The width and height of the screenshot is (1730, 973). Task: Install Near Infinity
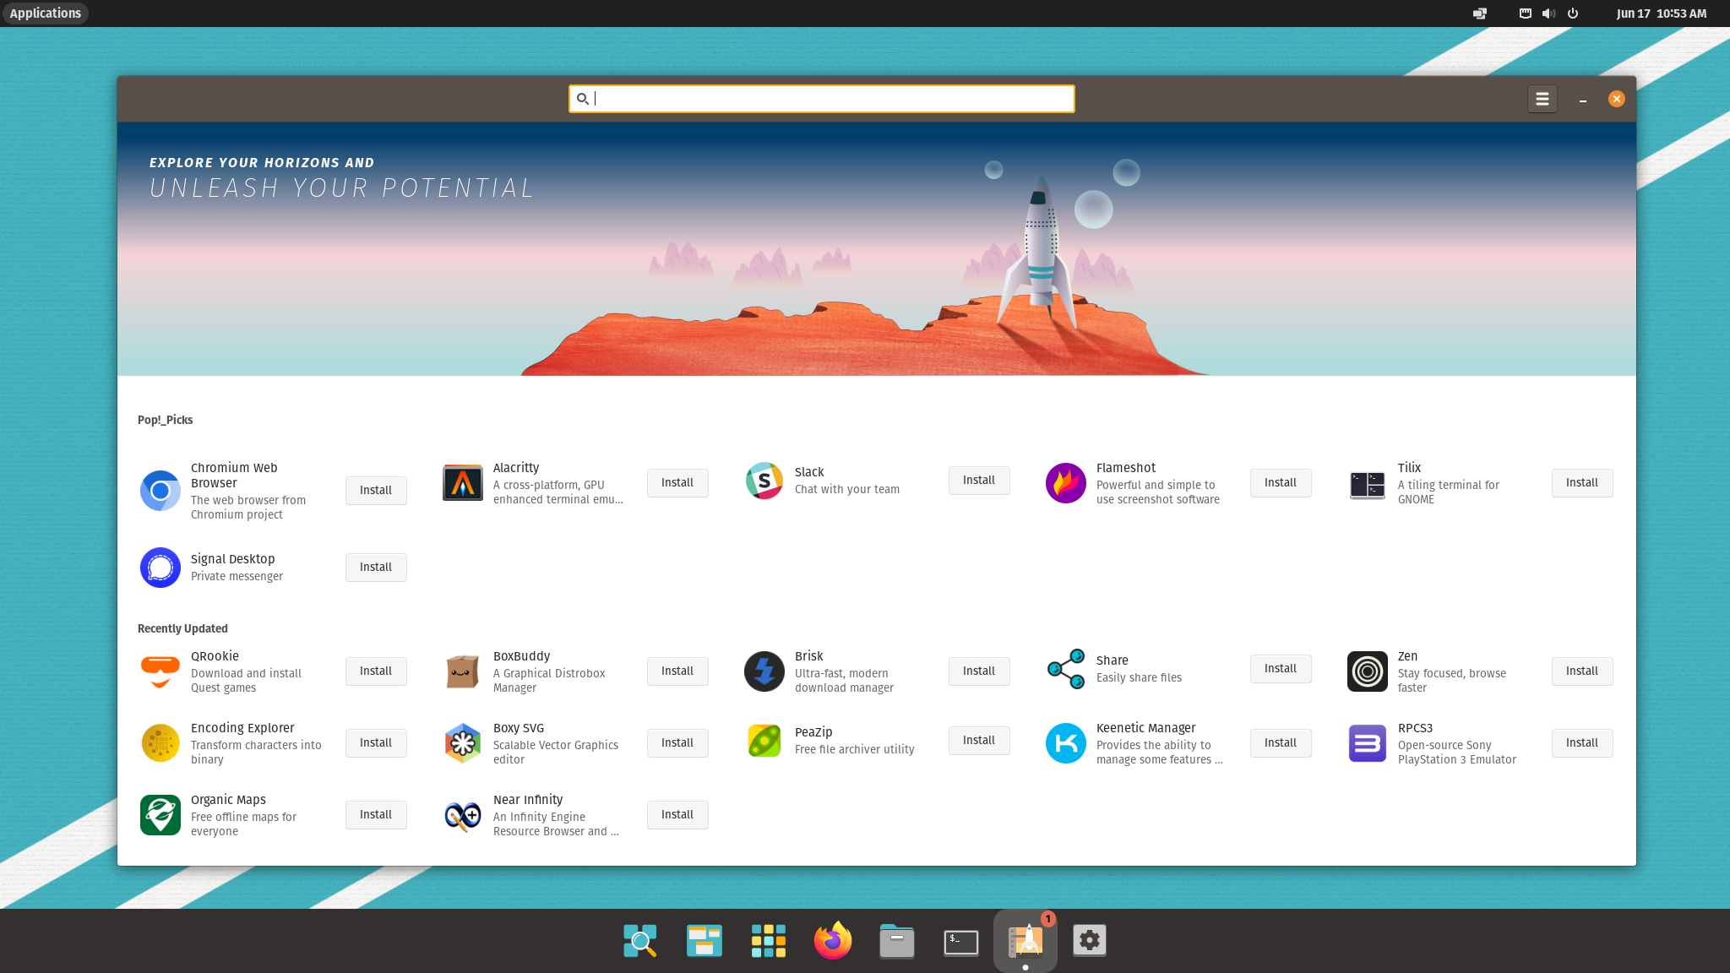(x=677, y=815)
